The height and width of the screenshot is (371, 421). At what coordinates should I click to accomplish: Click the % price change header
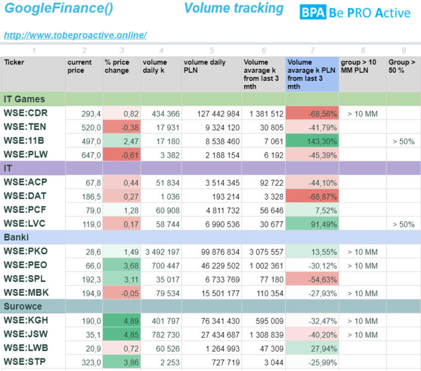pyautogui.click(x=122, y=74)
